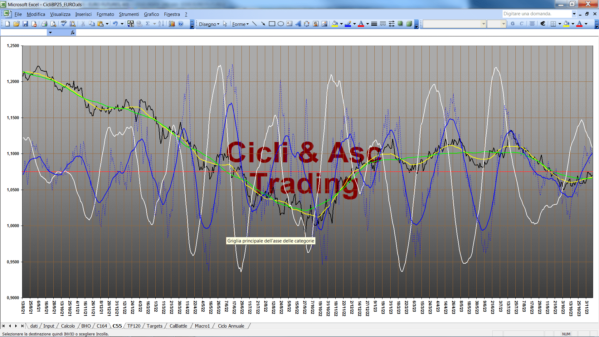
Task: Choose the Arrow drawing tool
Action: pos(263,24)
